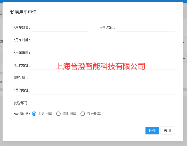The image size is (187, 146).
Task: Select the 计划用车 radio button
Action: click(x=34, y=114)
